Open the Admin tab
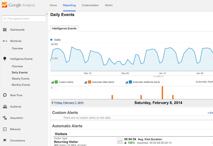Viewport: 213px width, 146px height. pyautogui.click(x=109, y=6)
